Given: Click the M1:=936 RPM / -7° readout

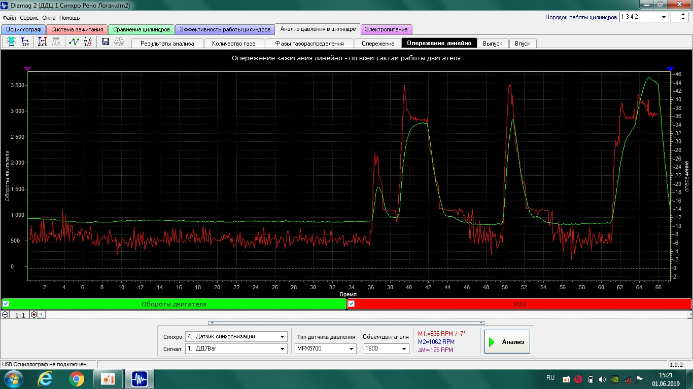Looking at the screenshot, I should click(x=441, y=333).
